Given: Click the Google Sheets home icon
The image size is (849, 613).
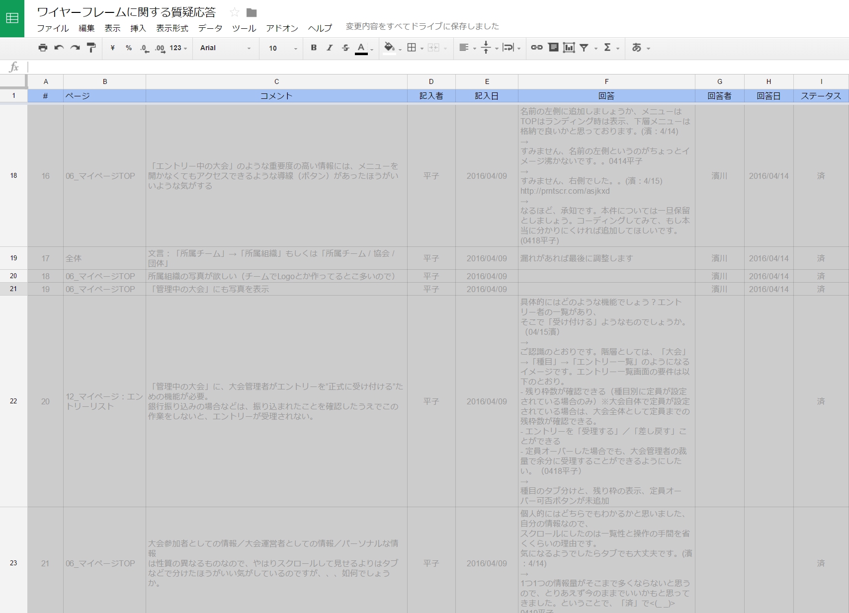Looking at the screenshot, I should [x=12, y=18].
